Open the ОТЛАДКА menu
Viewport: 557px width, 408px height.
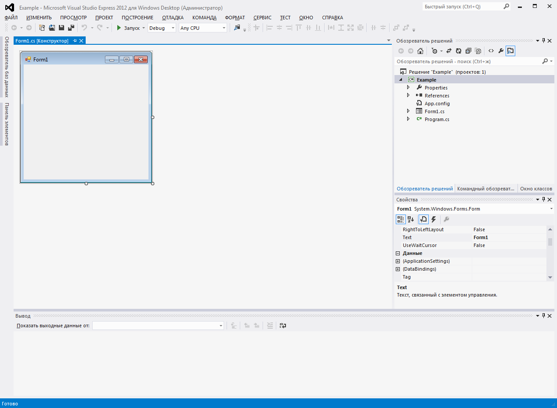(x=173, y=18)
